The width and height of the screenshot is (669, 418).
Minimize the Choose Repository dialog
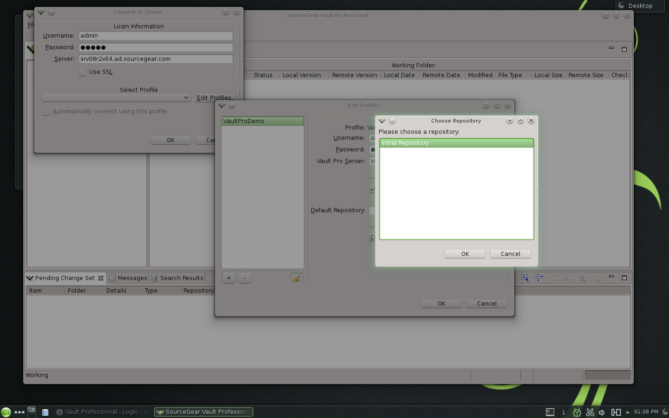point(510,121)
